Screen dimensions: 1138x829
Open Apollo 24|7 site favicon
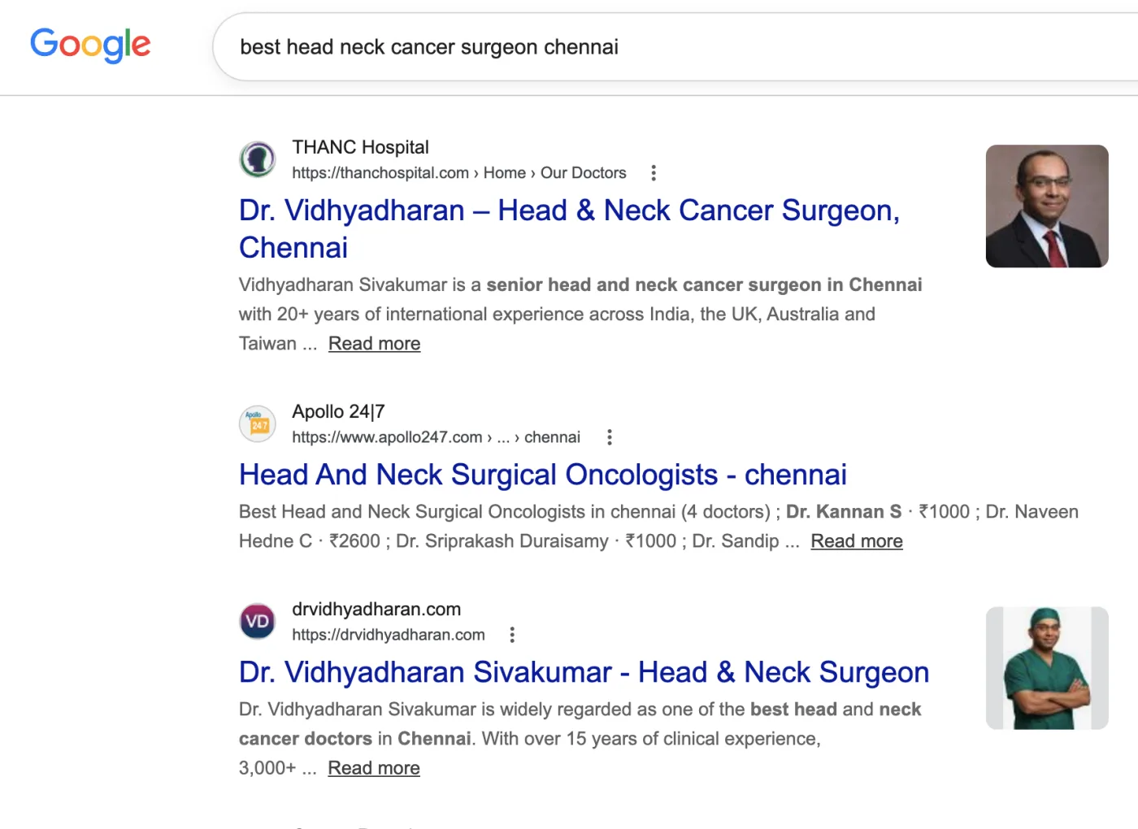[x=258, y=423]
